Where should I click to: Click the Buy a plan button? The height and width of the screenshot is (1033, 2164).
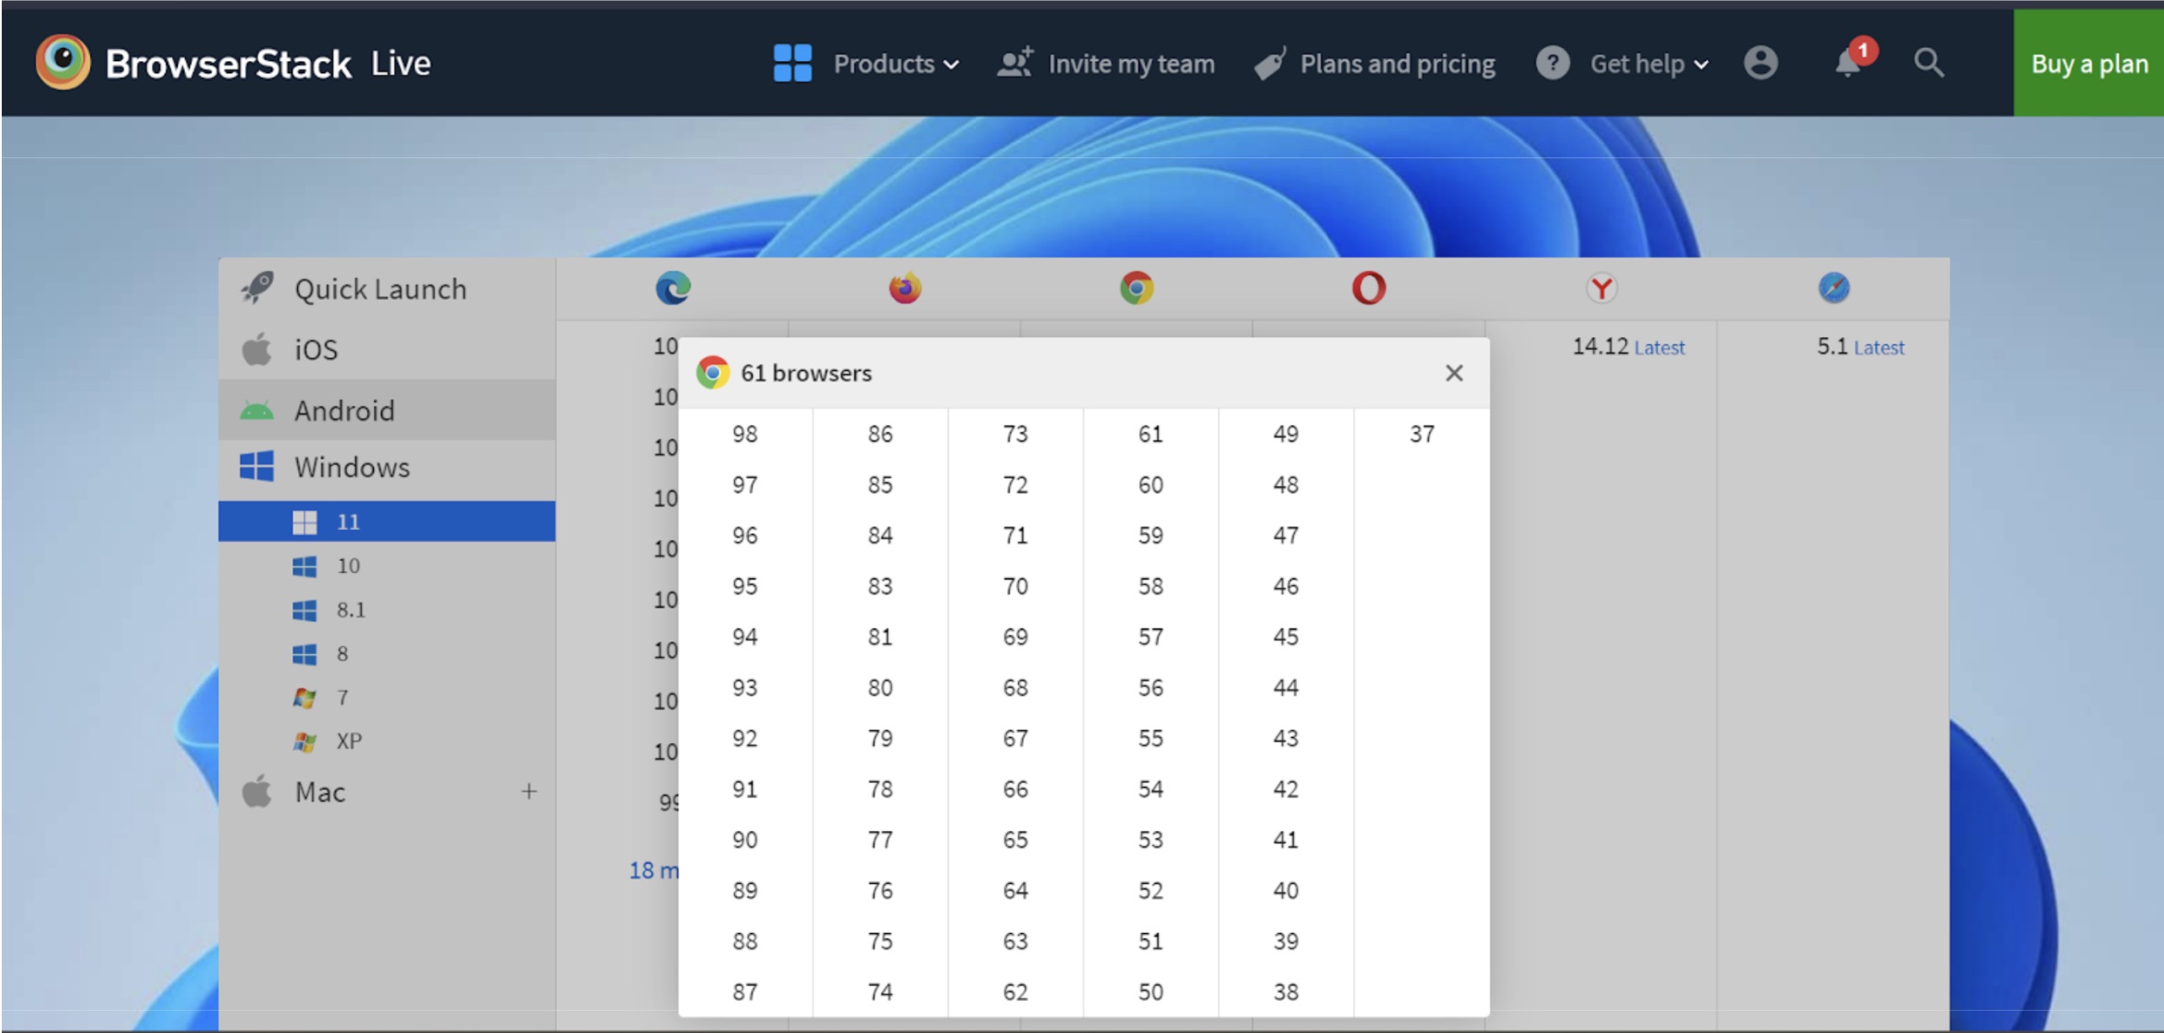[2088, 63]
